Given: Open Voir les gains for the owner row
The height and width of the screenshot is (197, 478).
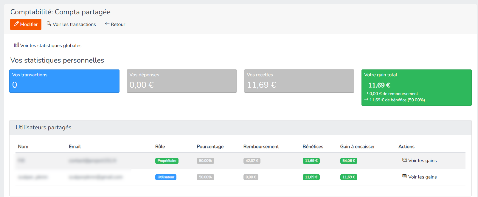Looking at the screenshot, I should [422, 161].
